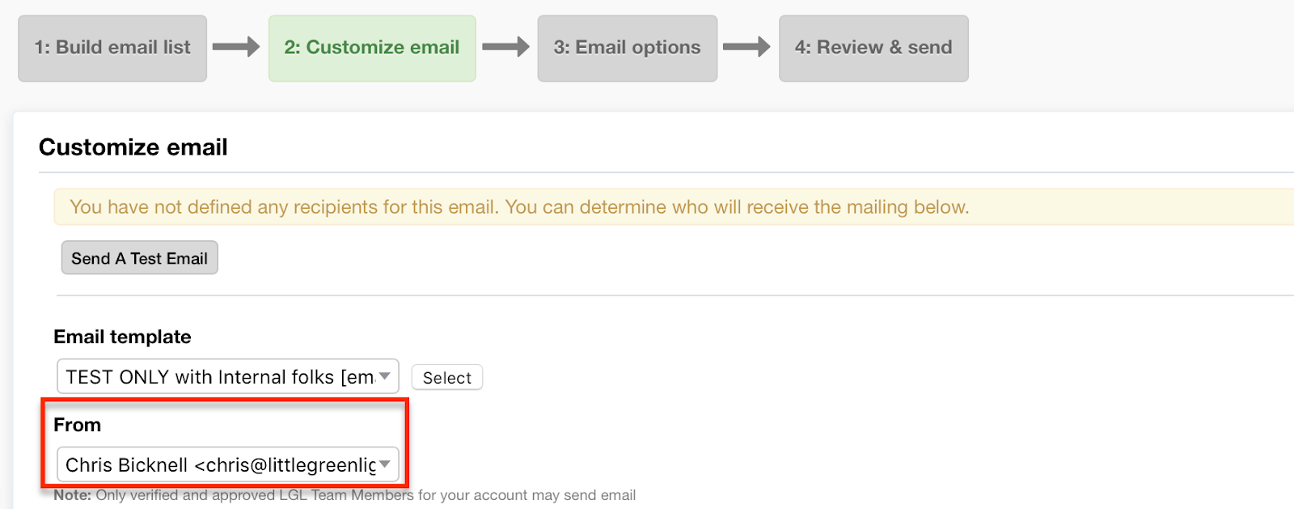The height and width of the screenshot is (509, 1294).
Task: Click arrow pointing to Review & send step
Action: tap(746, 47)
